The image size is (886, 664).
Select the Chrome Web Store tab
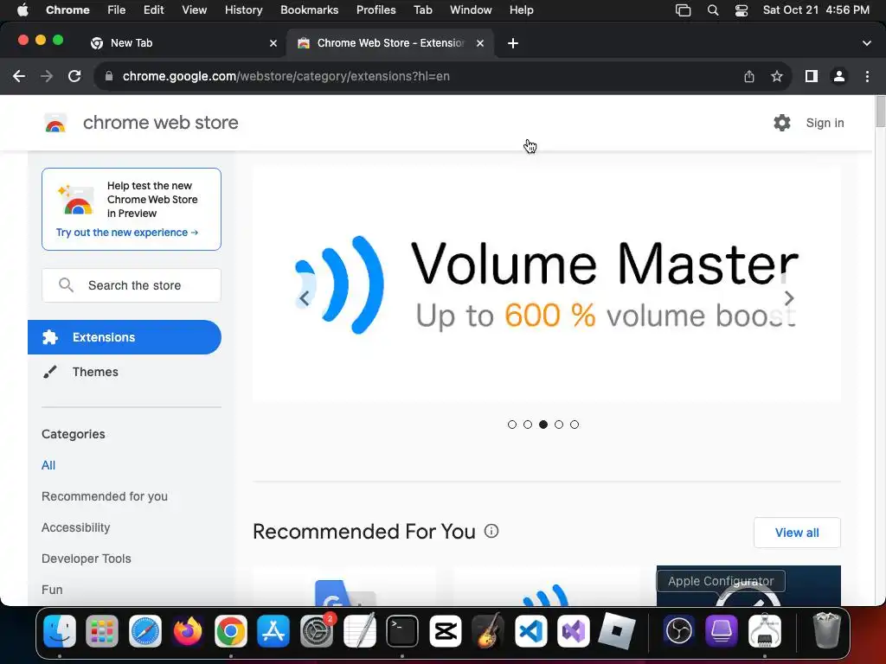click(390, 43)
